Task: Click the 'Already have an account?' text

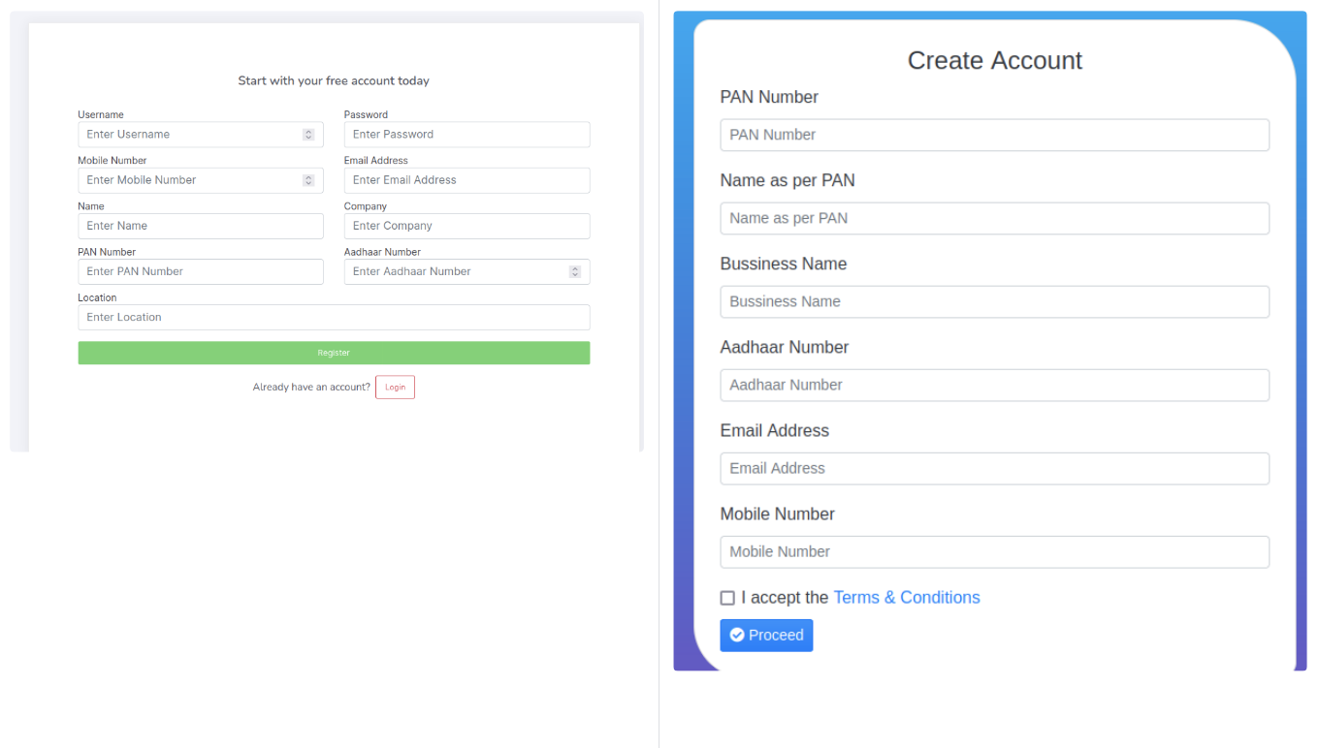Action: 311,388
